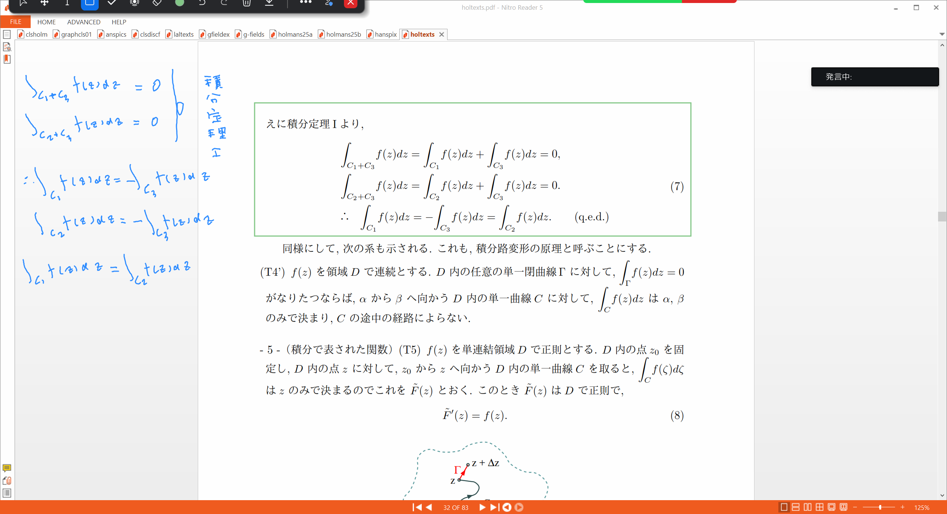Open the FILE menu
This screenshot has height=514, width=947.
click(x=15, y=22)
